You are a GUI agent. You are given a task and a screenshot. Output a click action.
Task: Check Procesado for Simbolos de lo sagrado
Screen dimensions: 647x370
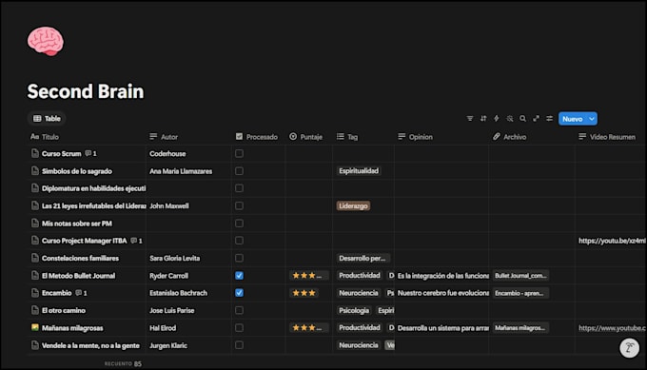point(239,171)
